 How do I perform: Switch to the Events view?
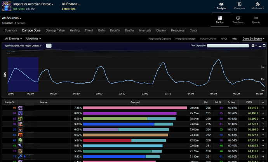coord(256,19)
